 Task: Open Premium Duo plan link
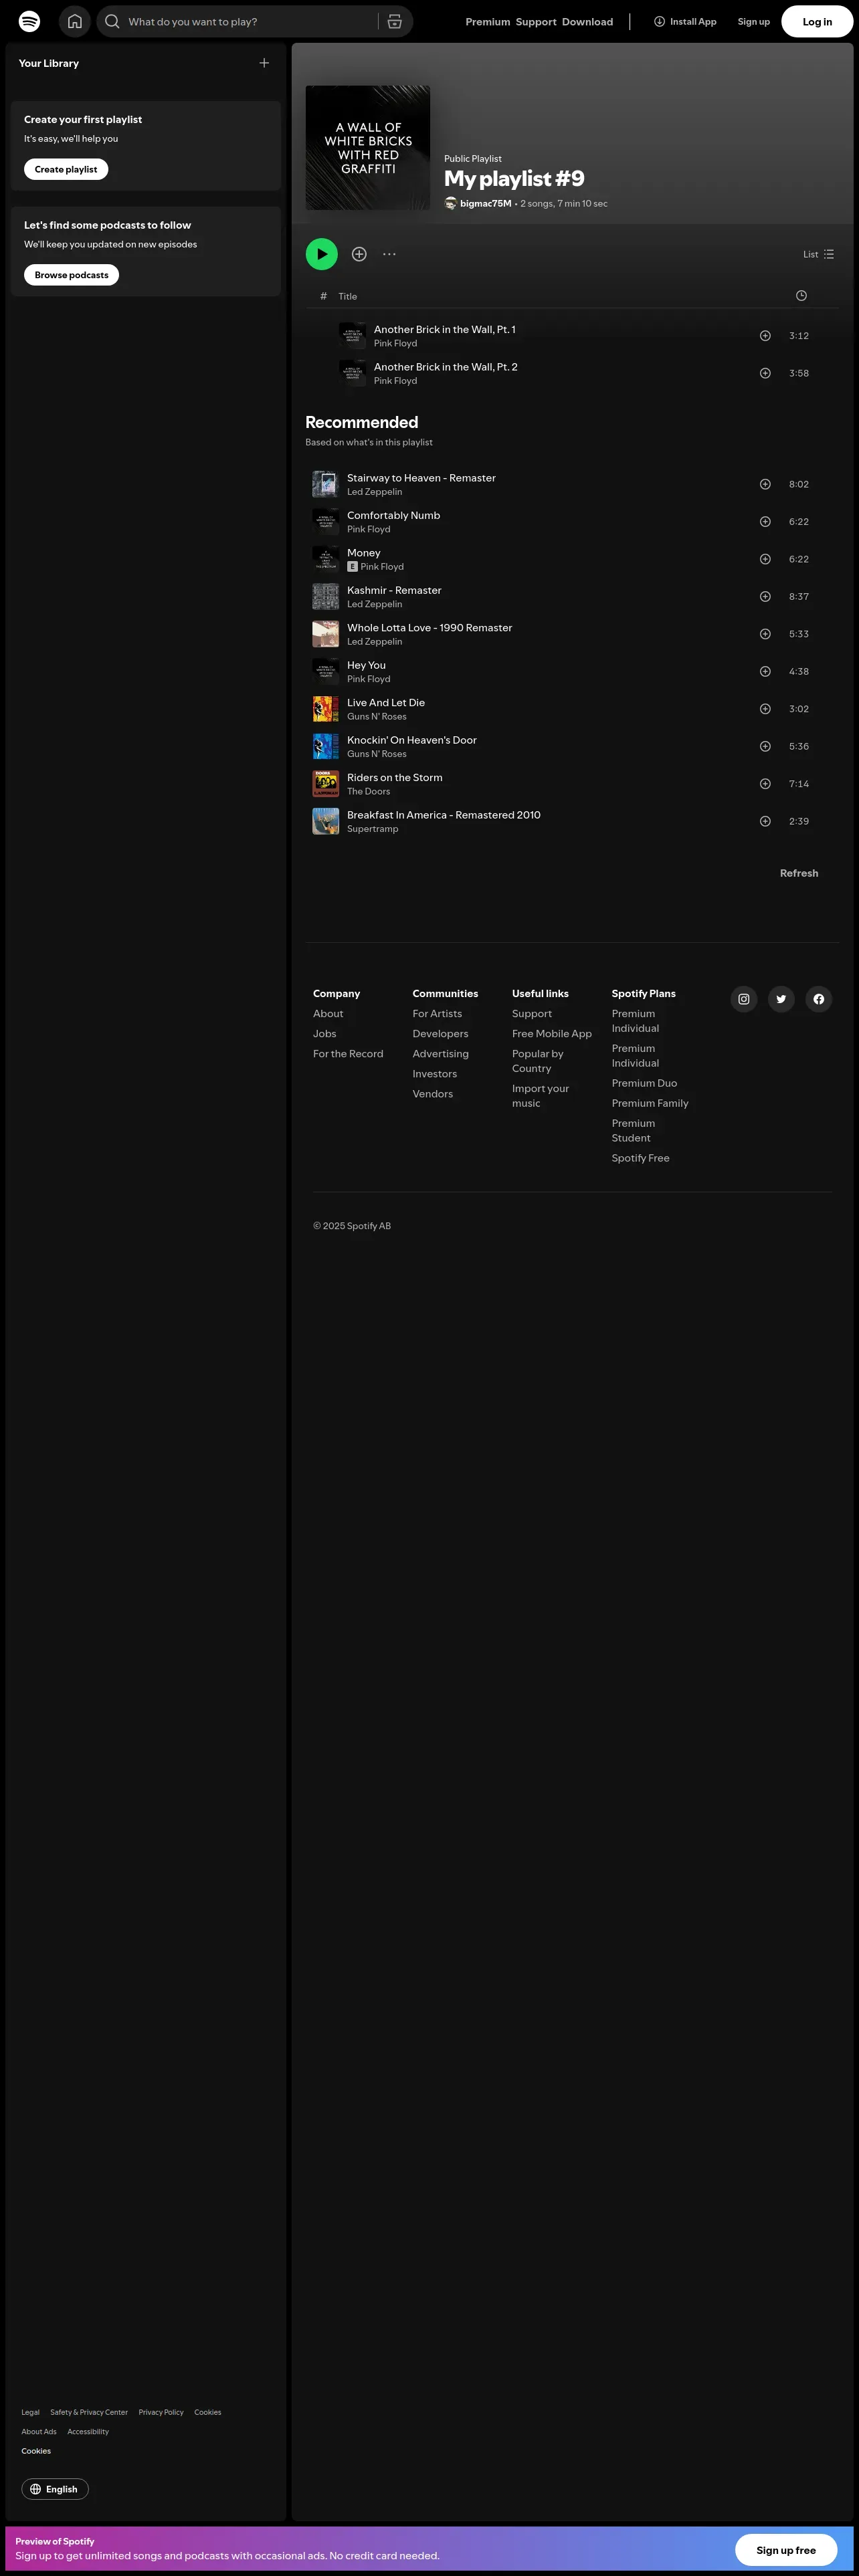(x=644, y=1084)
